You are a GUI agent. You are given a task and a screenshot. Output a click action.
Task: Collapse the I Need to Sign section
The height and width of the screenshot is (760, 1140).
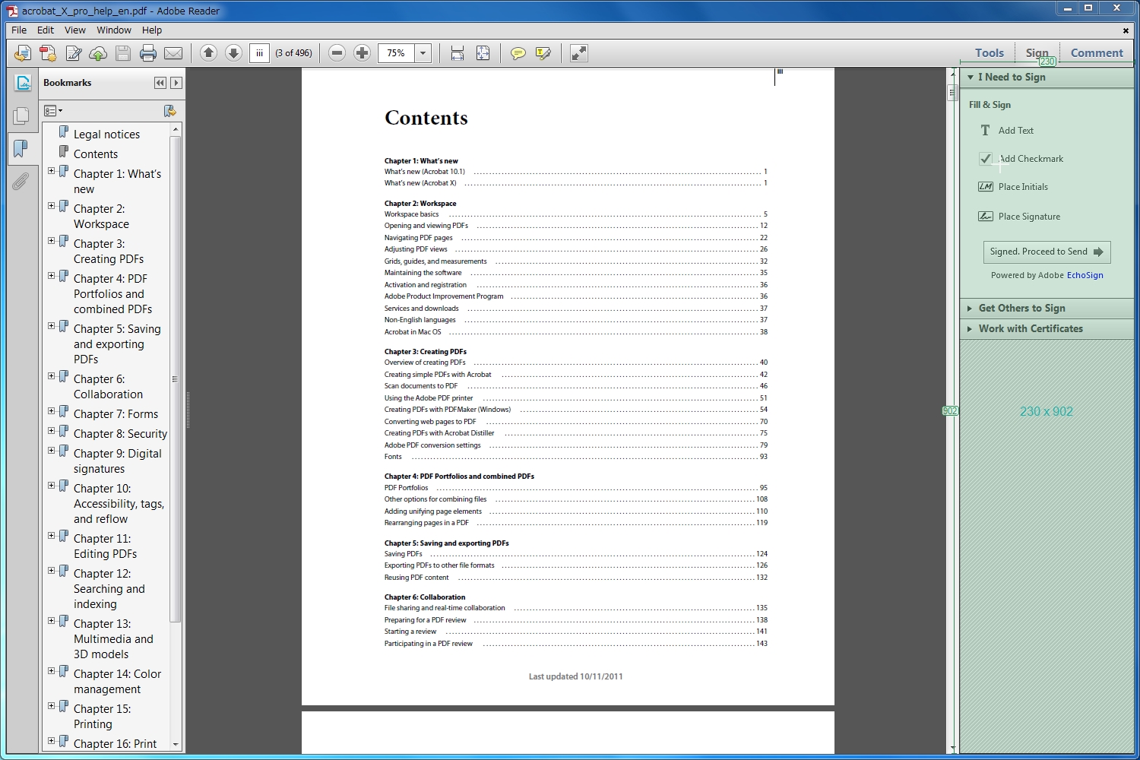pyautogui.click(x=971, y=78)
